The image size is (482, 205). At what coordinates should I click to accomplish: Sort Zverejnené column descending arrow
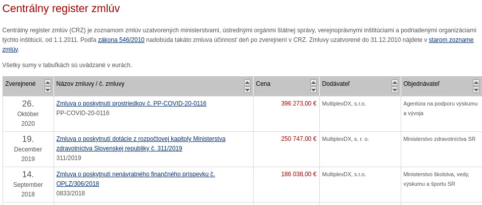(47, 90)
